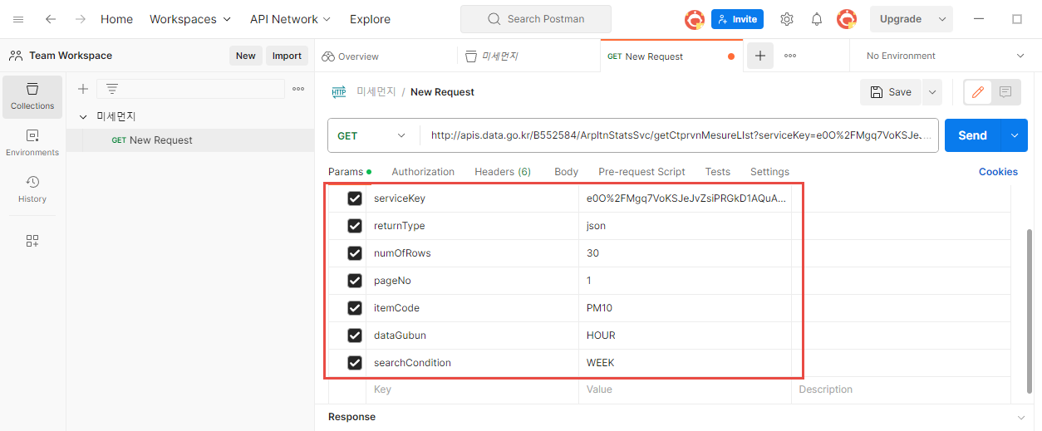Image resolution: width=1042 pixels, height=431 pixels.
Task: Click the Send button
Action: pyautogui.click(x=972, y=135)
